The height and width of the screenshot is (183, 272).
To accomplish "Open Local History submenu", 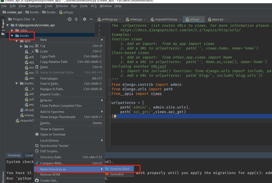I will pos(70,140).
